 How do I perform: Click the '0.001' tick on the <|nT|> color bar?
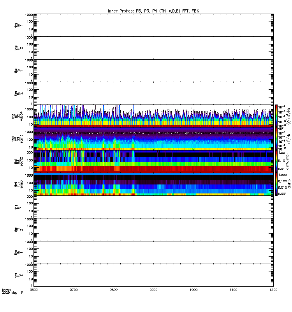(282, 194)
